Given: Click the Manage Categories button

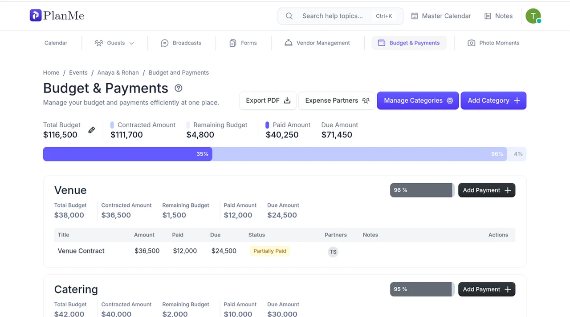Looking at the screenshot, I should point(418,100).
